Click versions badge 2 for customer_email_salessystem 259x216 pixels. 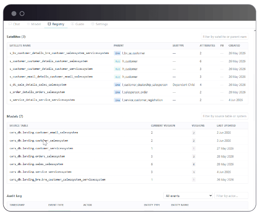click(x=194, y=133)
